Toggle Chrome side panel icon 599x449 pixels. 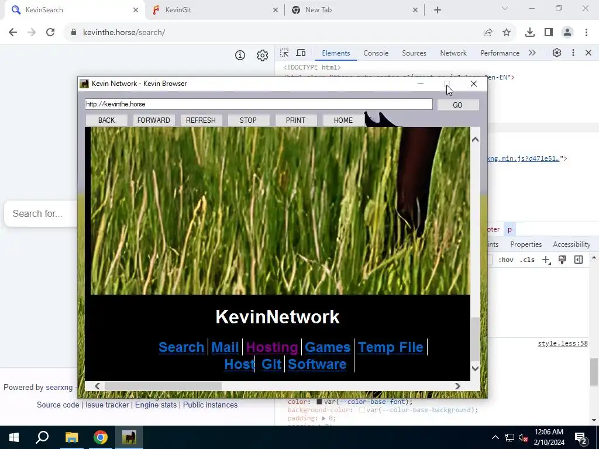click(549, 33)
